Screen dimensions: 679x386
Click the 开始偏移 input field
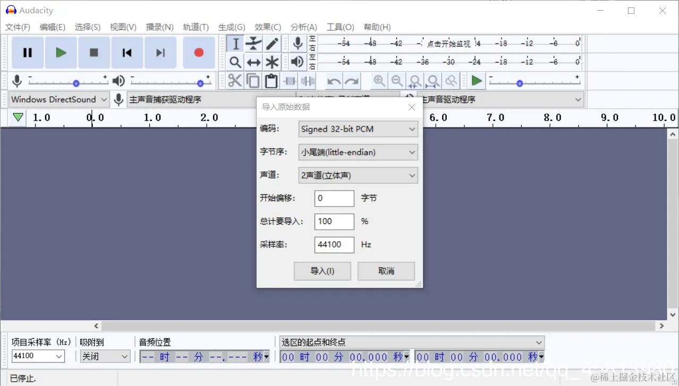point(334,199)
